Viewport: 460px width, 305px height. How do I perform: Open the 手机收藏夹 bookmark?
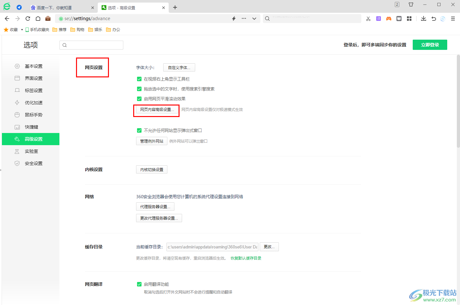pyautogui.click(x=37, y=29)
